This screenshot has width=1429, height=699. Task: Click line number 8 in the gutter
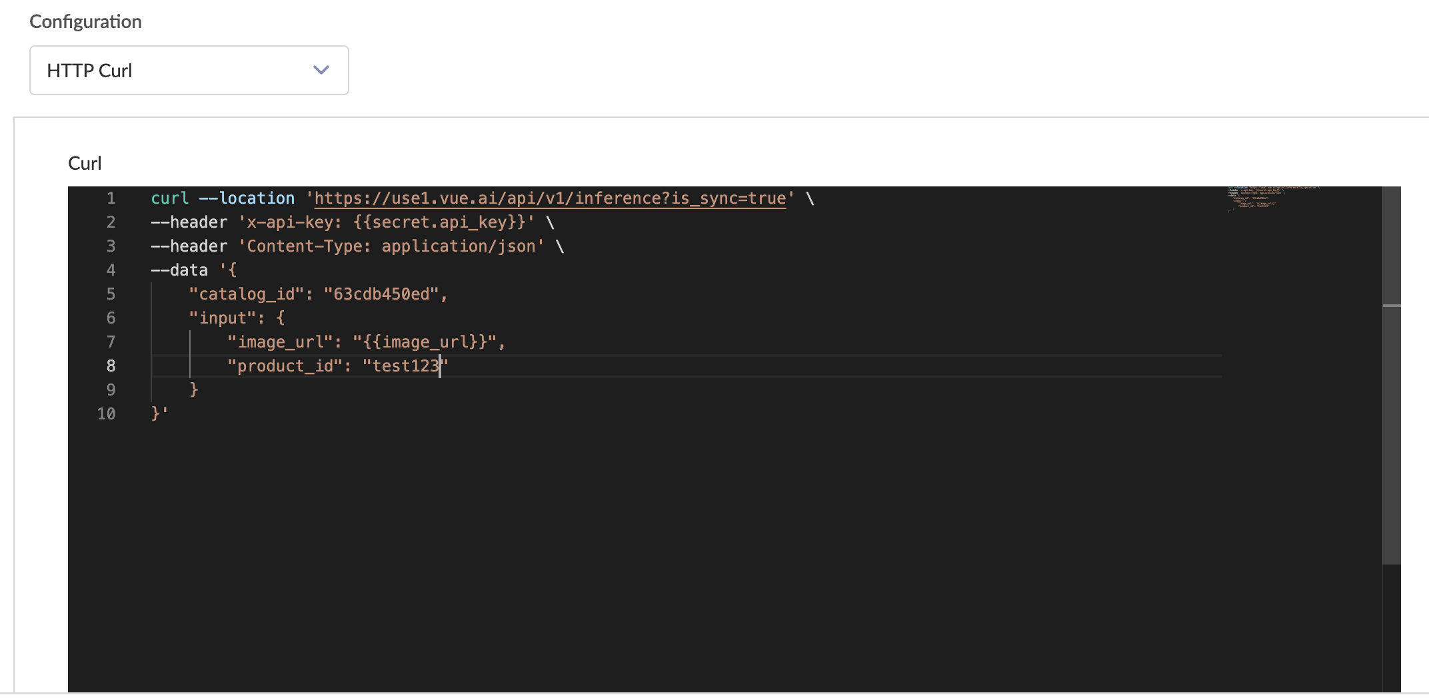point(110,365)
